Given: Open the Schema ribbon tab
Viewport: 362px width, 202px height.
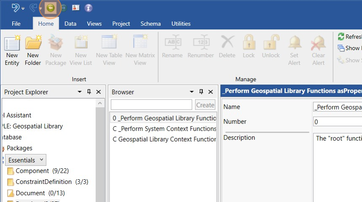Looking at the screenshot, I should 150,24.
